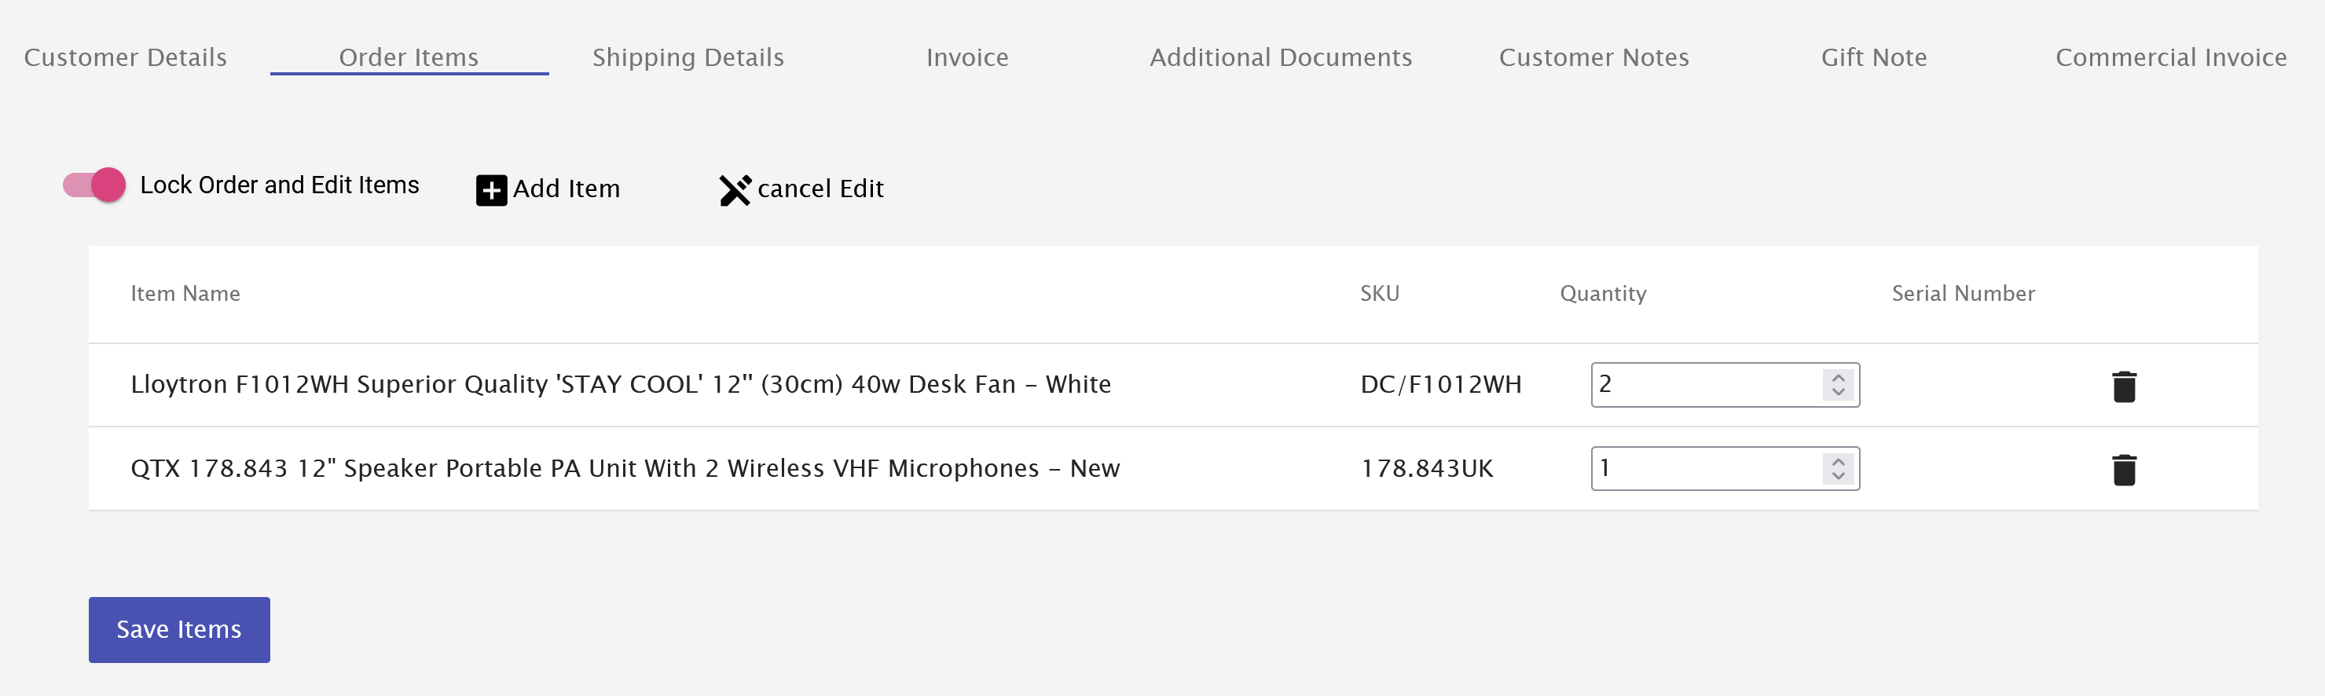Click inside the Desk Fan quantity field

1706,385
